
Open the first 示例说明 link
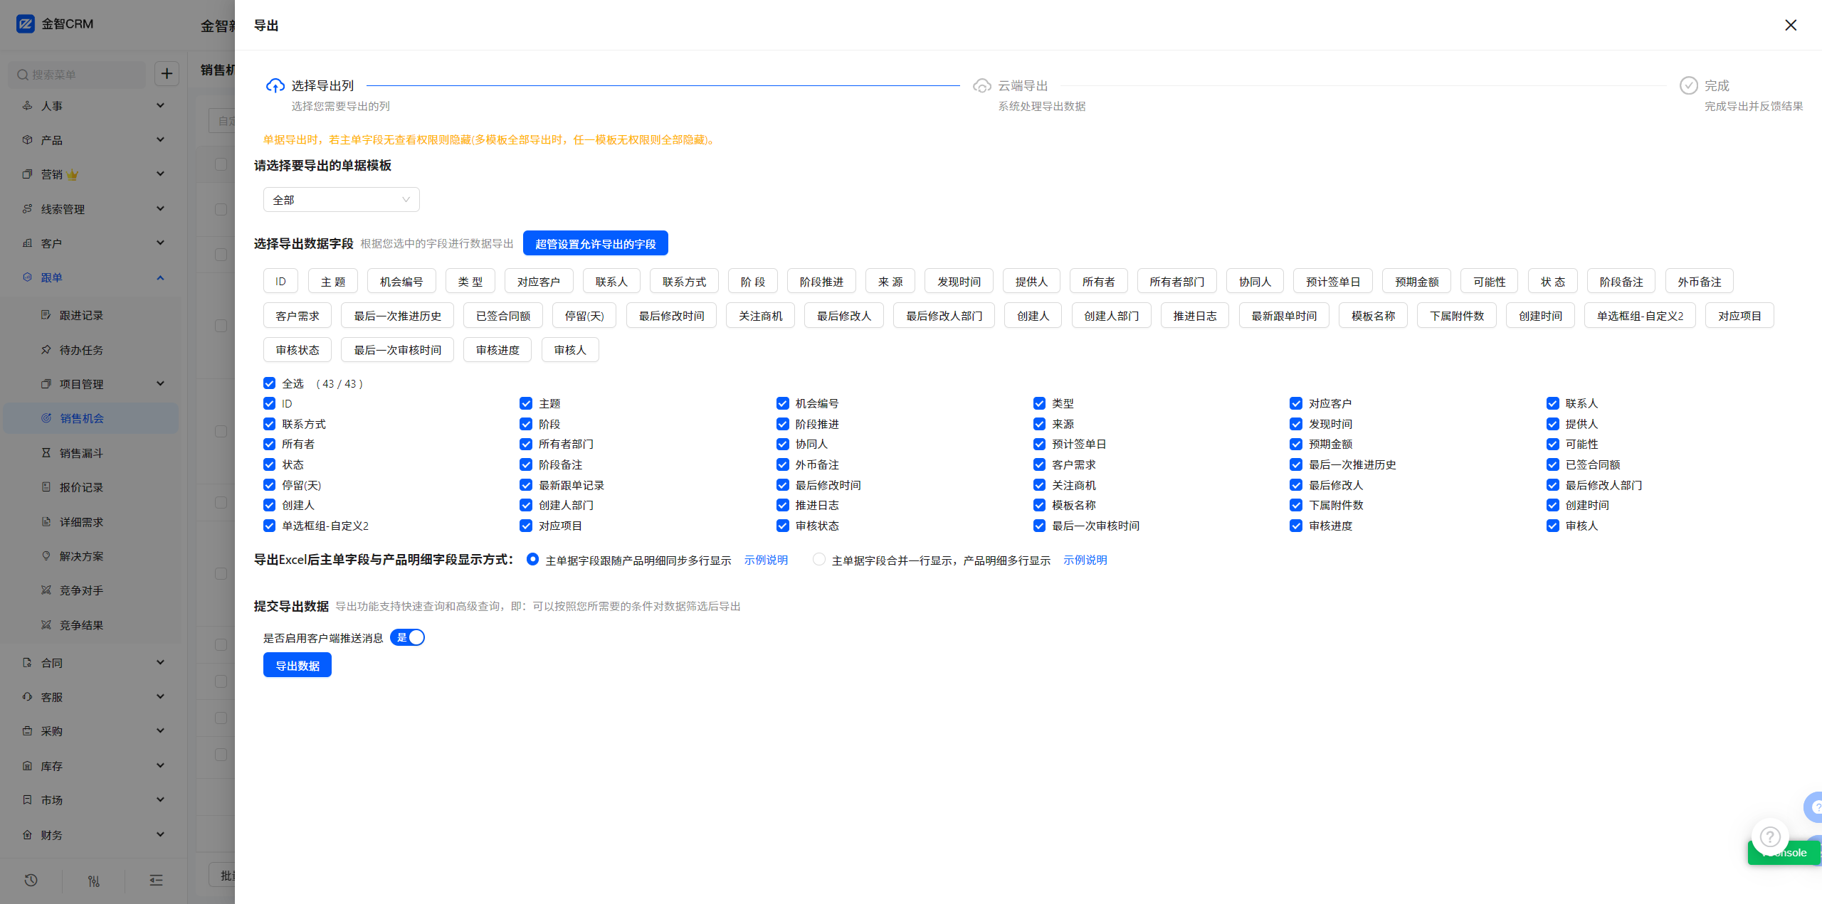(x=766, y=560)
